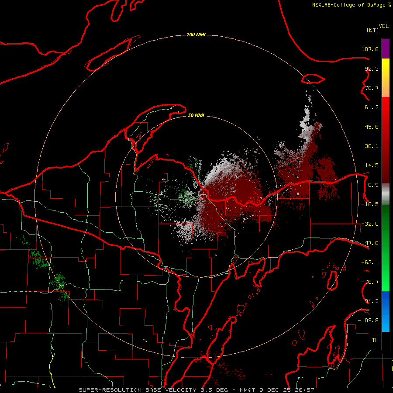Click the Super-Resolution Base Velocity caption at bottom
The image size is (393, 393).
tap(196, 390)
